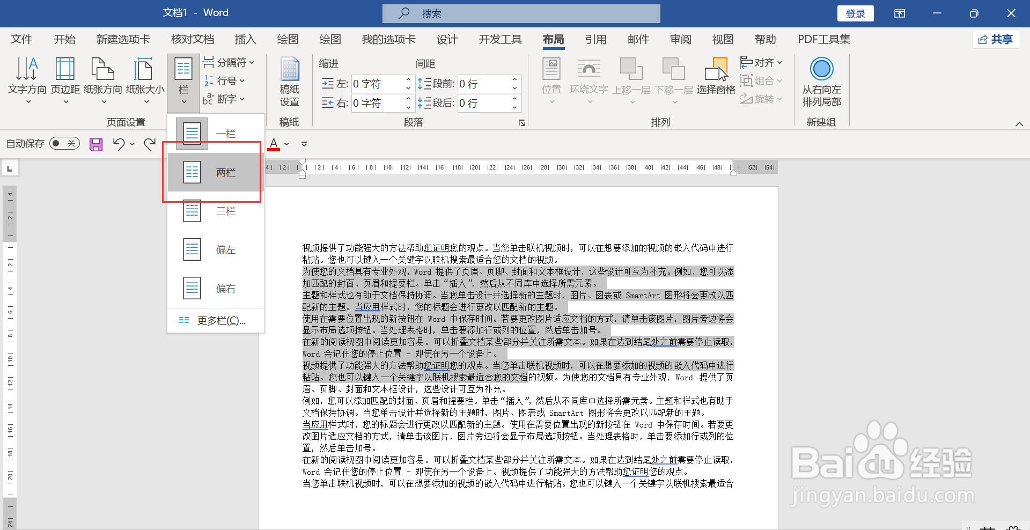Click the 帮助 tab
This screenshot has height=530, width=1030.
(766, 39)
